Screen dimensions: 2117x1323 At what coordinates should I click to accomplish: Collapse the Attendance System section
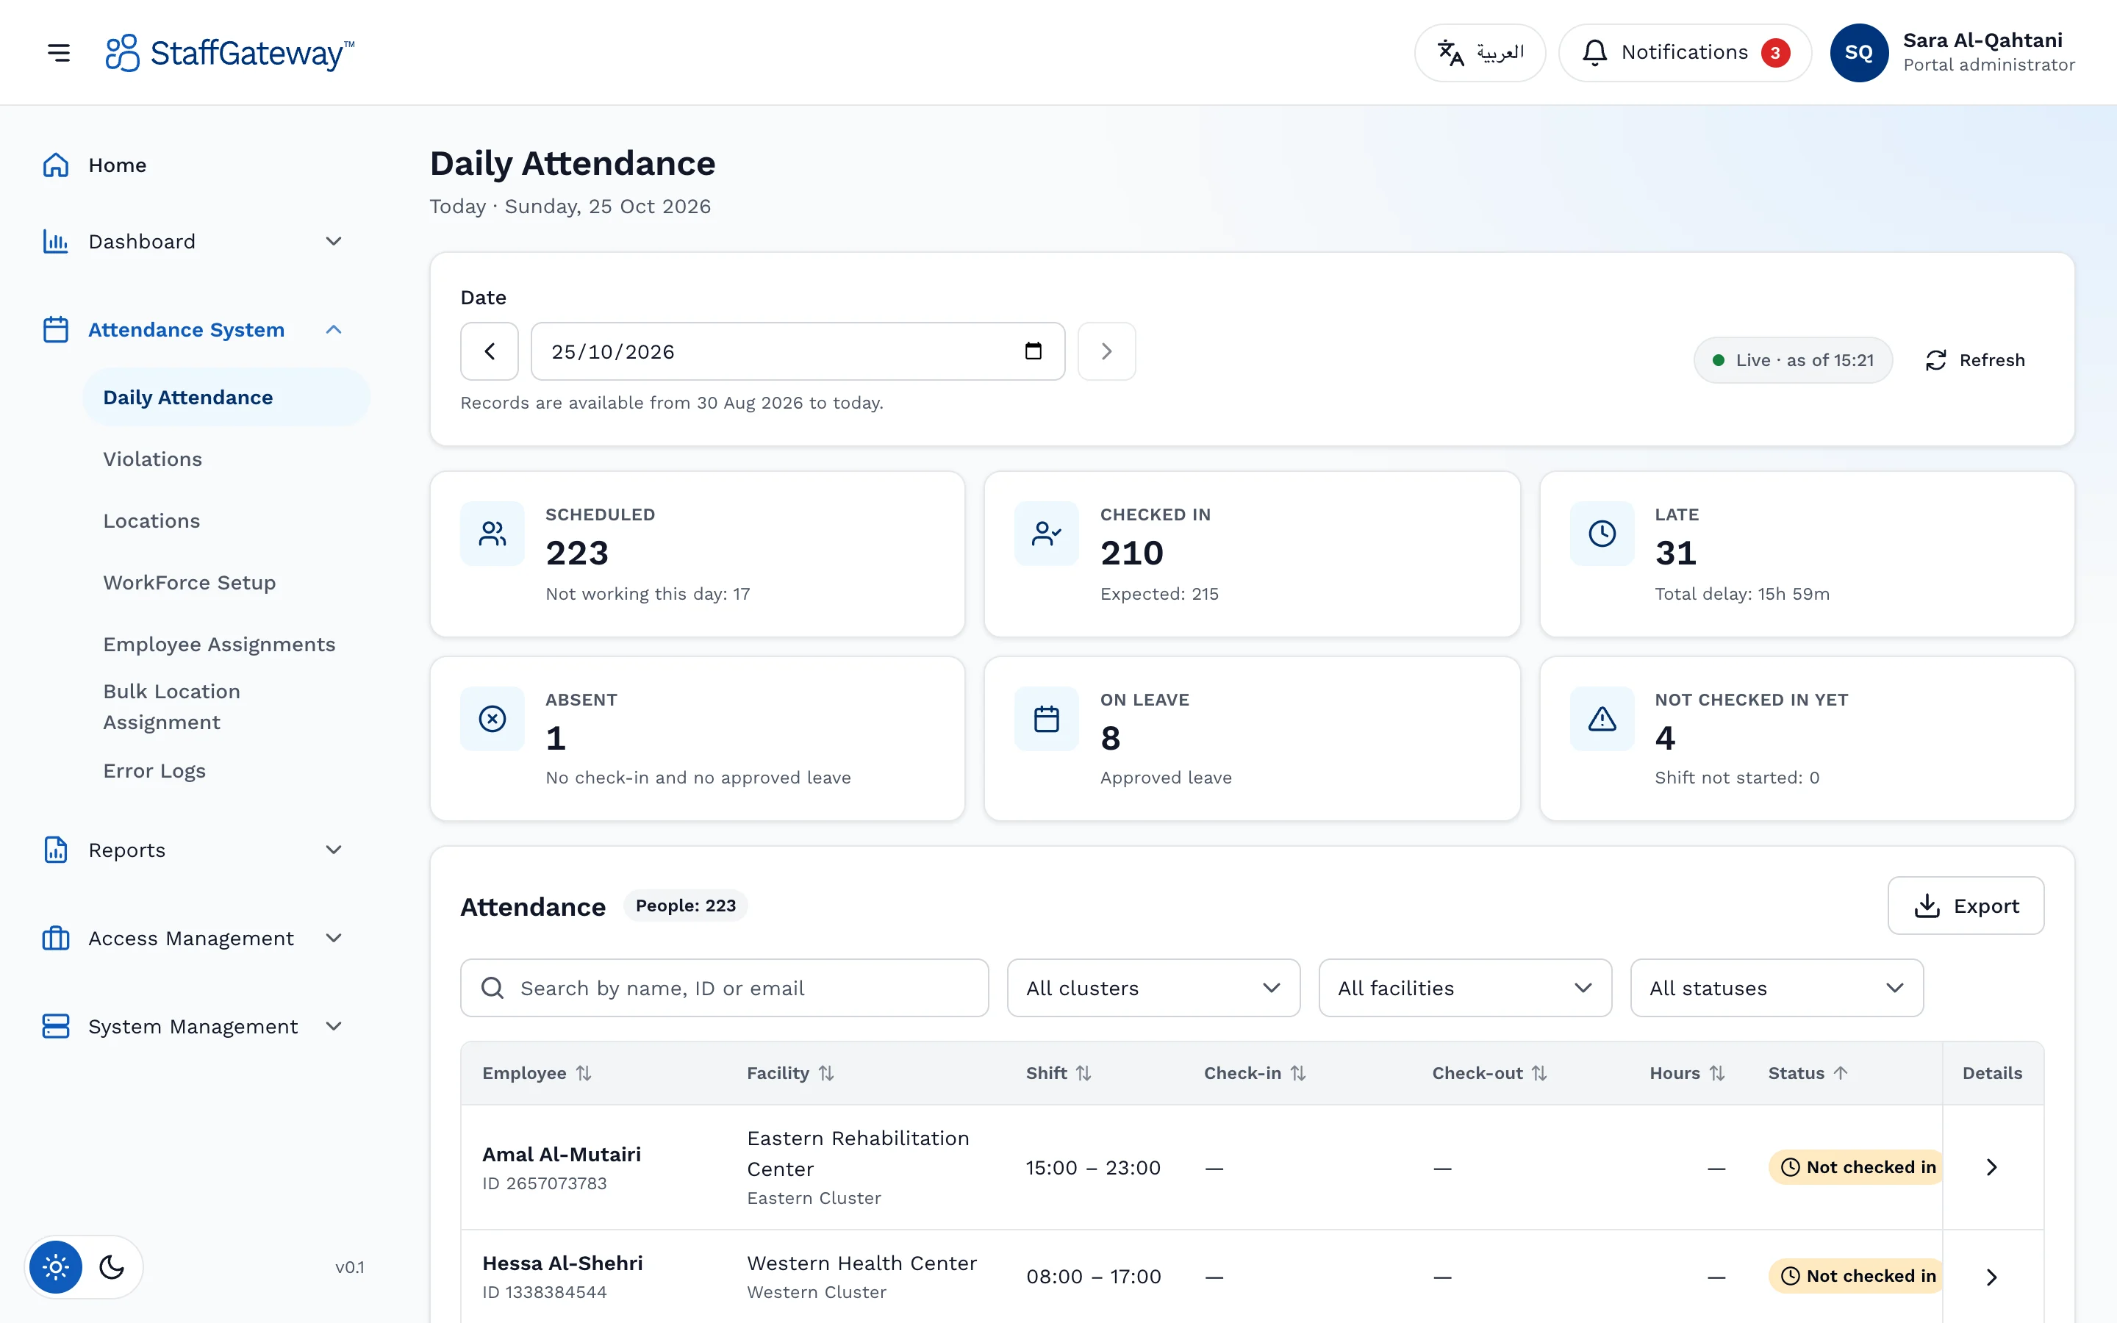click(x=193, y=330)
